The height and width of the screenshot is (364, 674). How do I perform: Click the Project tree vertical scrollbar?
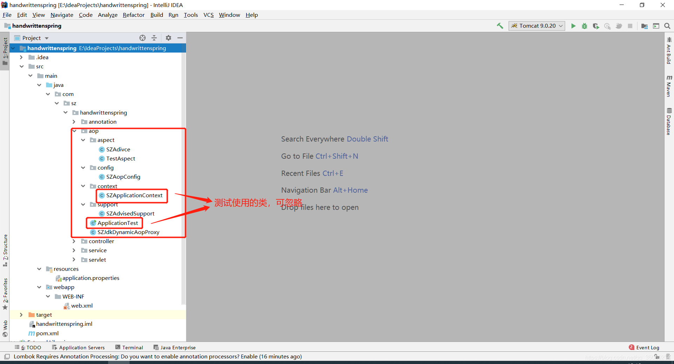(183, 179)
